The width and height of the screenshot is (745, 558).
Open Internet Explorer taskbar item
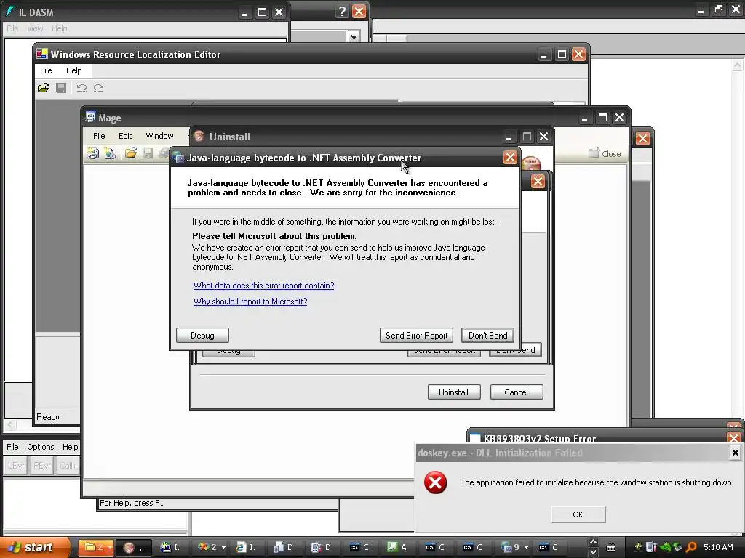click(x=247, y=547)
